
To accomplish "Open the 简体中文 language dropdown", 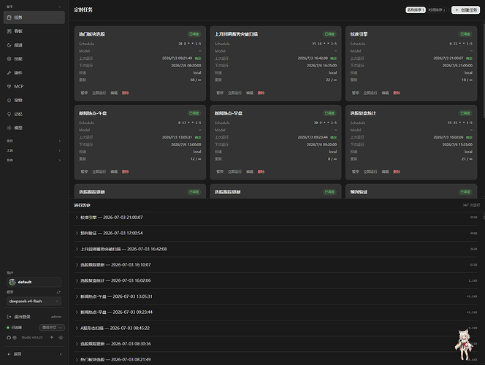I will 52,327.
